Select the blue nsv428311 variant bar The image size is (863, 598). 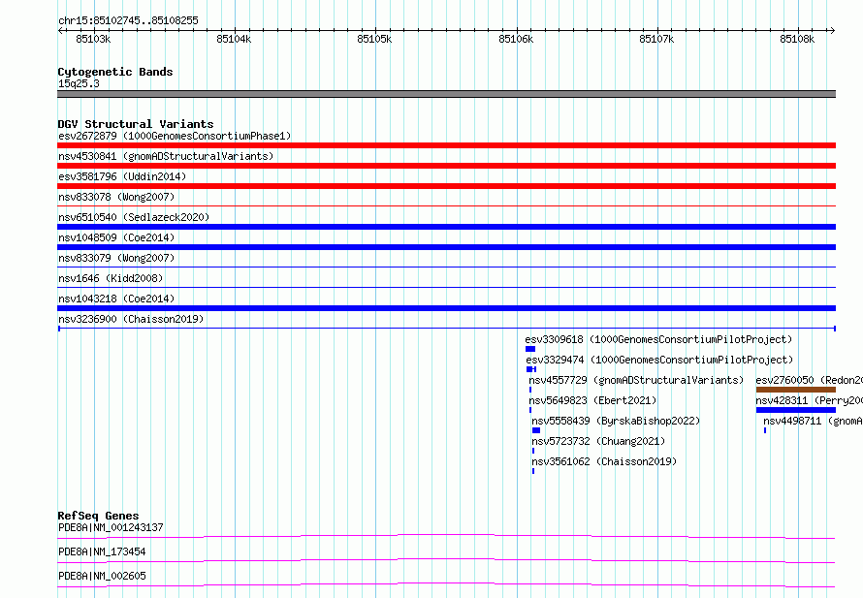[796, 410]
